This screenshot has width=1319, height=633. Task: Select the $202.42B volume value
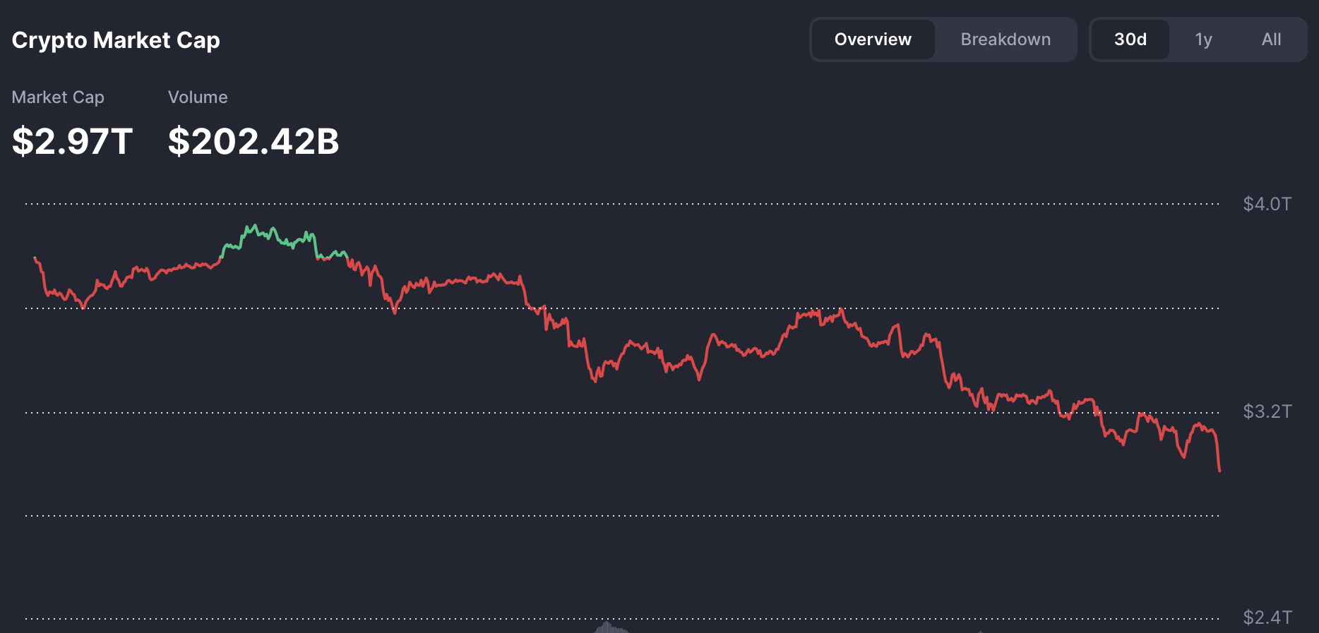point(253,141)
